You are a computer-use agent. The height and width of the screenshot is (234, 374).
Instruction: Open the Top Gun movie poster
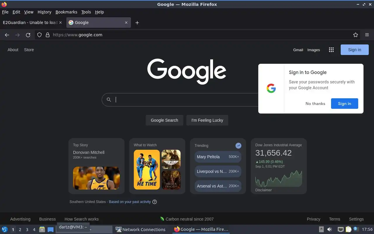[171, 159]
